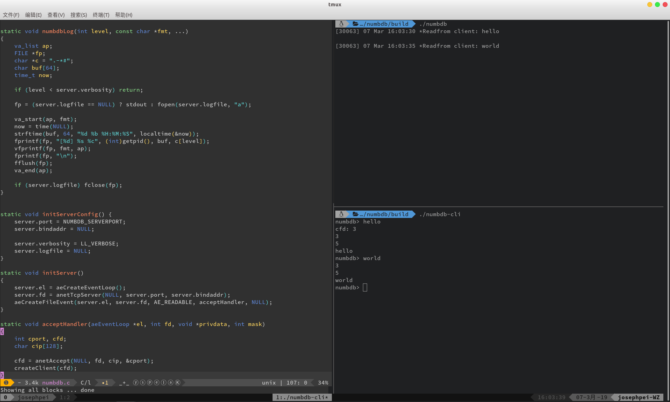Click the josephpei-WZ hostname in tmux status bar
The width and height of the screenshot is (670, 402).
[x=639, y=397]
